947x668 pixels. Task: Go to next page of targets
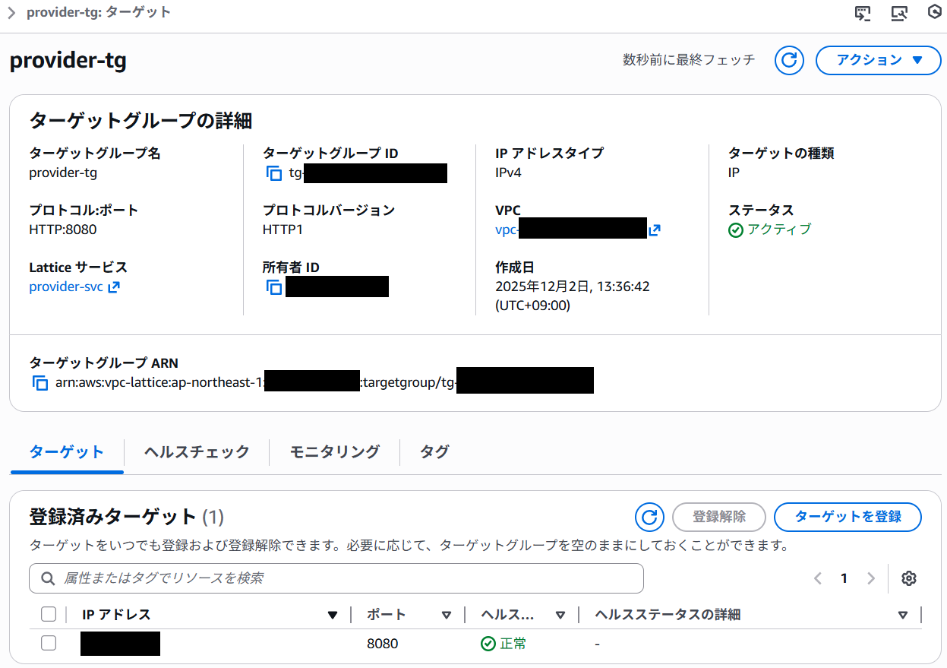coord(871,578)
